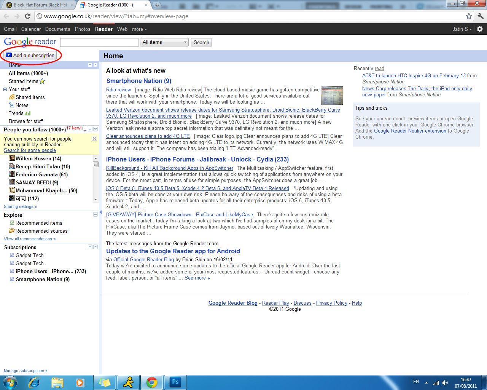
Task: Open Windows Explorer from the taskbar
Action: 57,382
